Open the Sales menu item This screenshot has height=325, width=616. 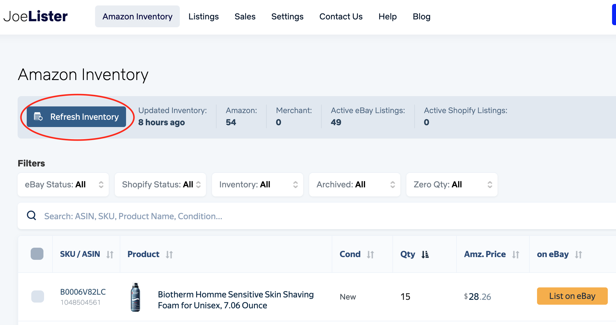point(245,16)
